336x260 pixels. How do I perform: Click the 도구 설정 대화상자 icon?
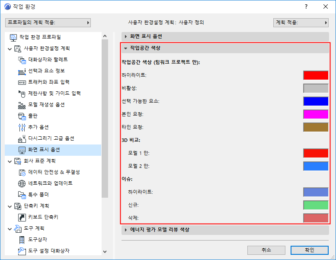click(x=22, y=251)
